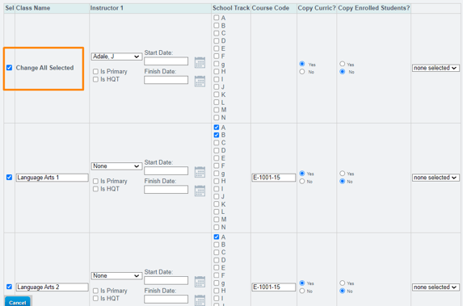Open Start Date calendar in Change All row
The width and height of the screenshot is (463, 306).
click(x=200, y=62)
